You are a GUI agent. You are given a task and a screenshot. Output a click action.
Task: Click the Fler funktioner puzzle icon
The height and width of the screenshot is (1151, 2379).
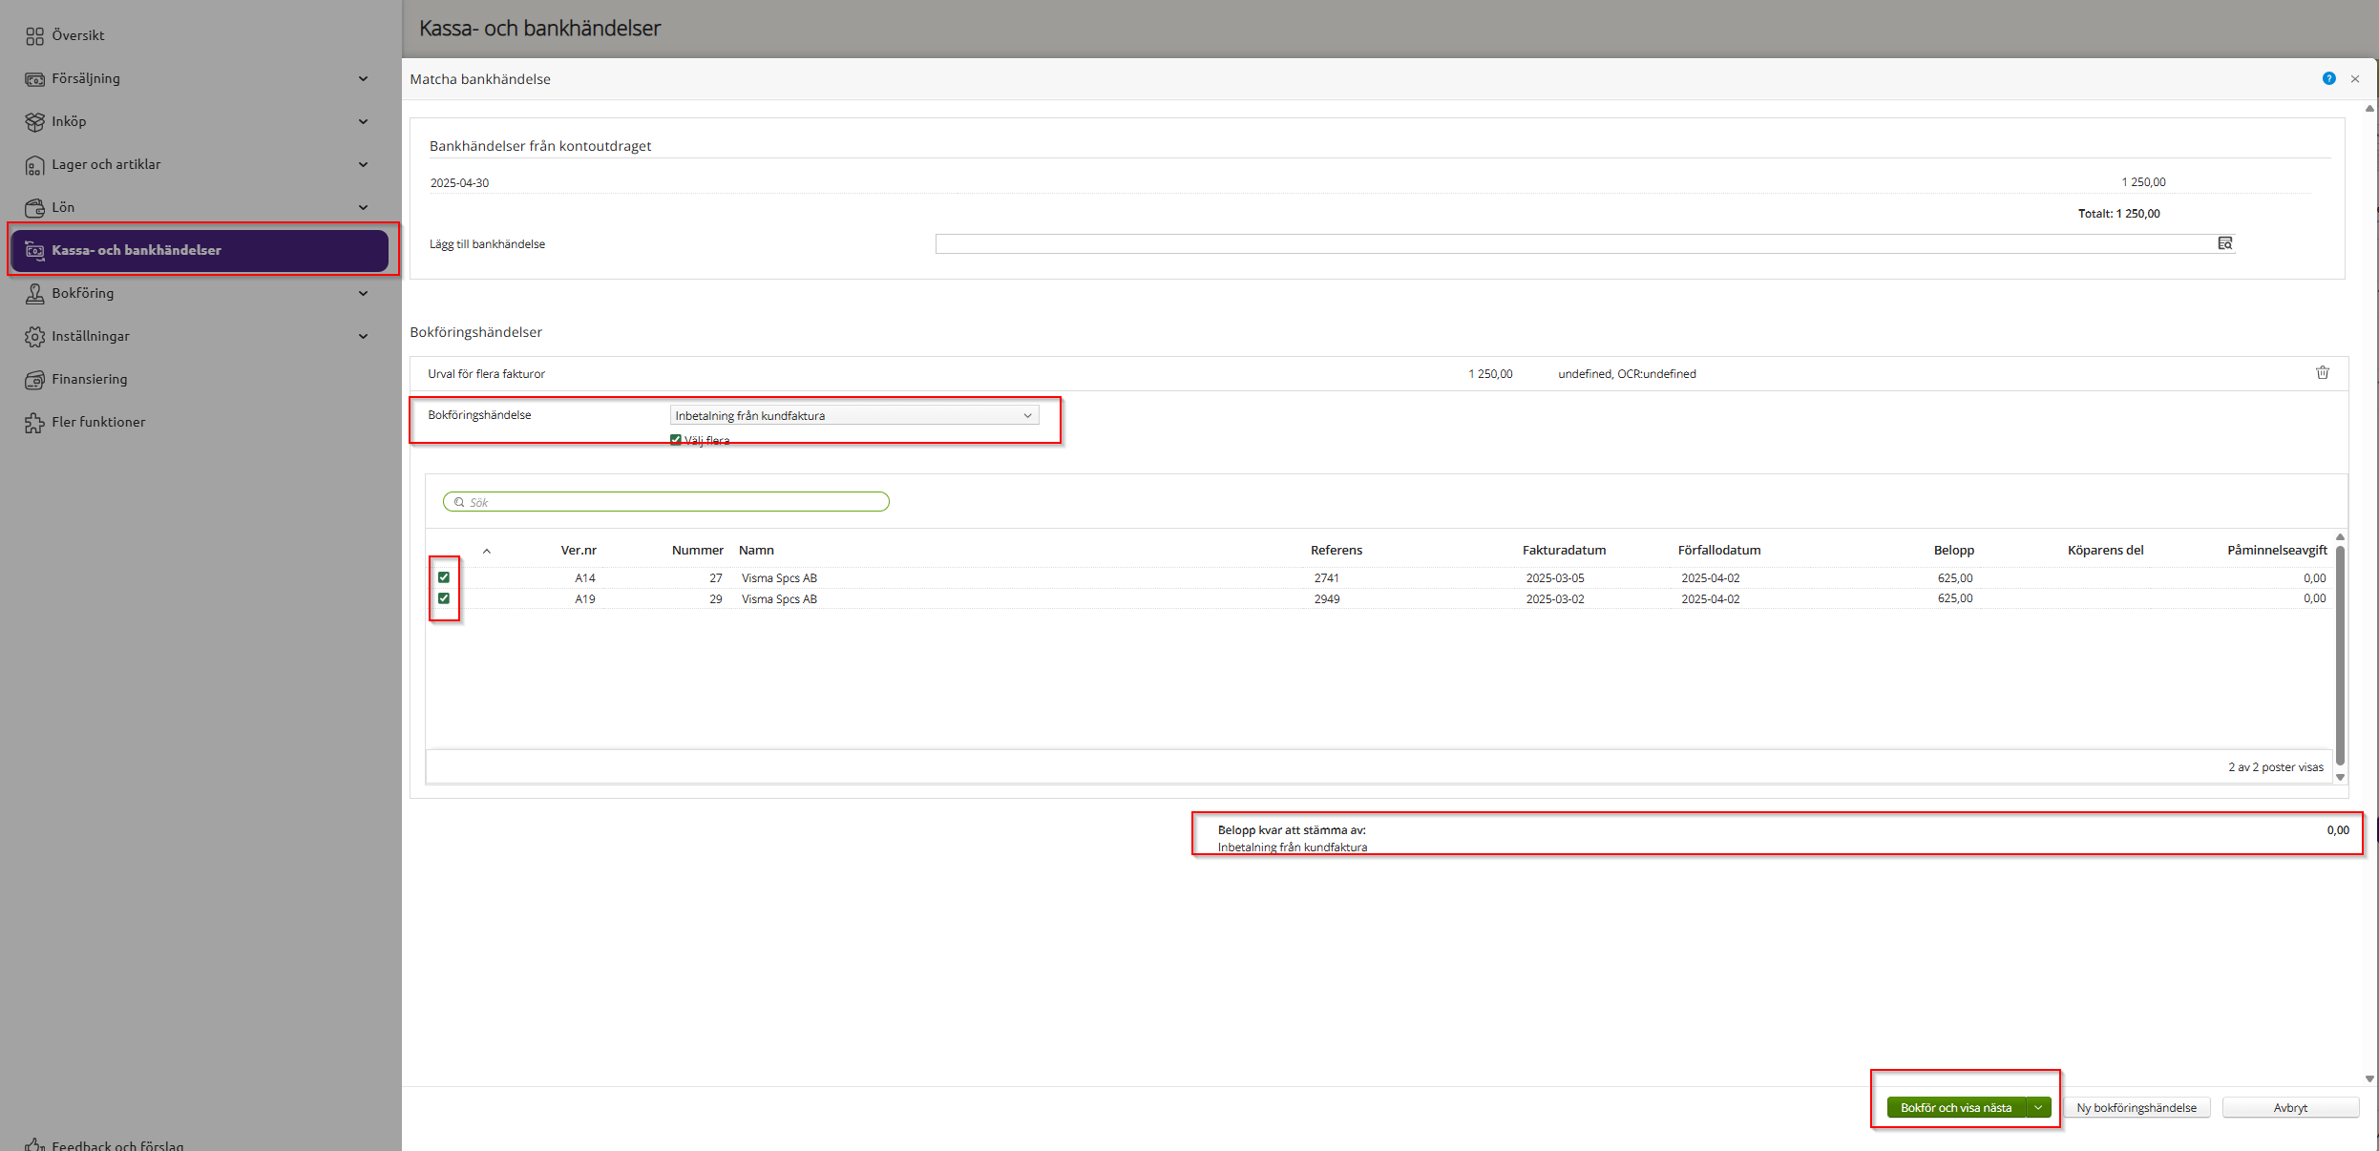(x=34, y=423)
